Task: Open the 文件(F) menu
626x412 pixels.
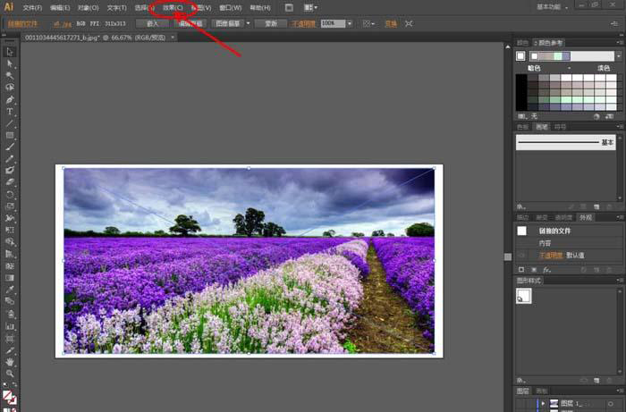Action: click(x=32, y=8)
